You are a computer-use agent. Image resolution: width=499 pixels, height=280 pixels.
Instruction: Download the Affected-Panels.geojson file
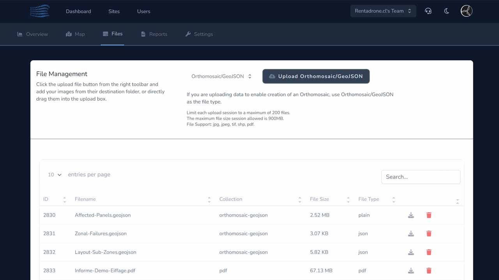click(x=411, y=215)
